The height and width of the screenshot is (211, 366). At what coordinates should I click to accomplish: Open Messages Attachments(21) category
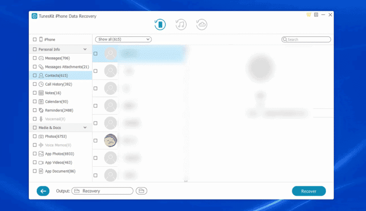click(67, 67)
